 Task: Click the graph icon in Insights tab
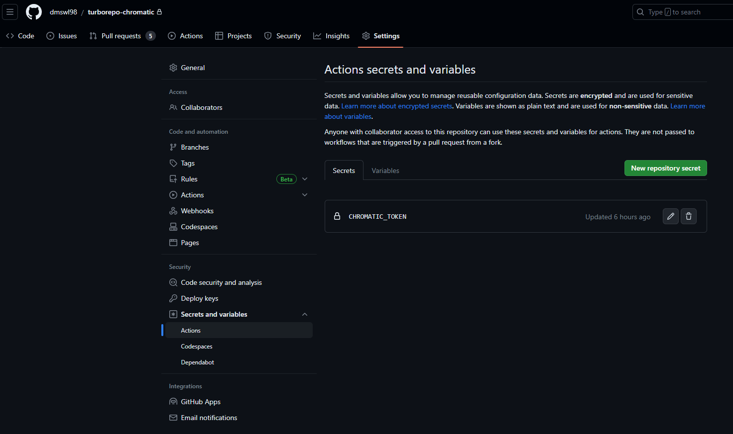(x=317, y=36)
